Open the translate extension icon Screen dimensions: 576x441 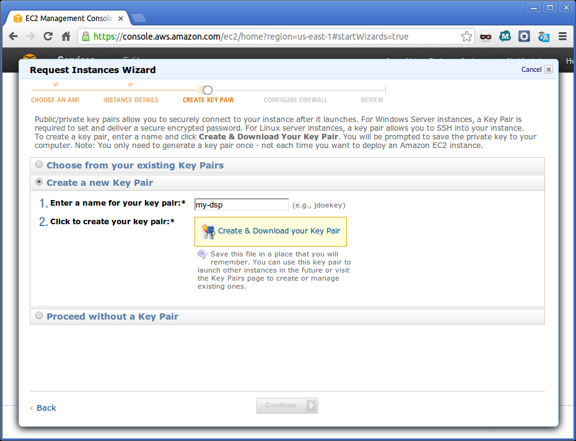[x=543, y=37]
